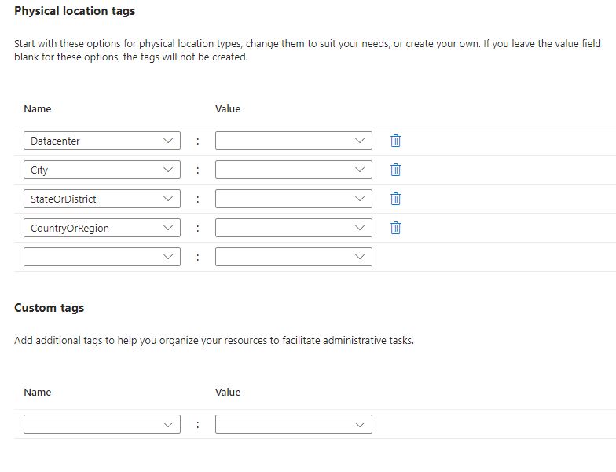Delete the City tag row
The width and height of the screenshot is (616, 472).
(x=395, y=170)
